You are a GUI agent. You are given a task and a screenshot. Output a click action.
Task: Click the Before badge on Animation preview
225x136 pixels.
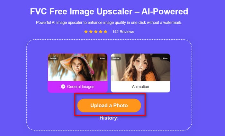[116, 58]
